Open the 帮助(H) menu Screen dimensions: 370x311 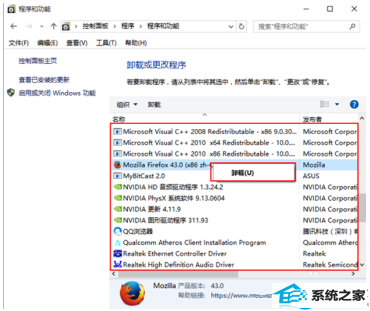[x=136, y=43]
